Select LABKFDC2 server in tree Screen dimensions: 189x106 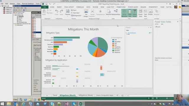click(9, 11)
